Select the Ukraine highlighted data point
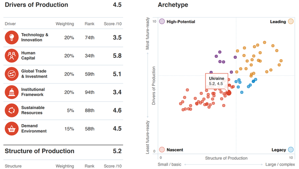 (228, 93)
